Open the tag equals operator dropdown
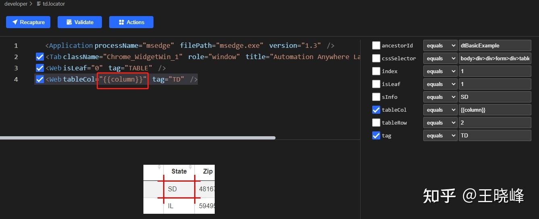The image size is (539, 219). pyautogui.click(x=440, y=135)
